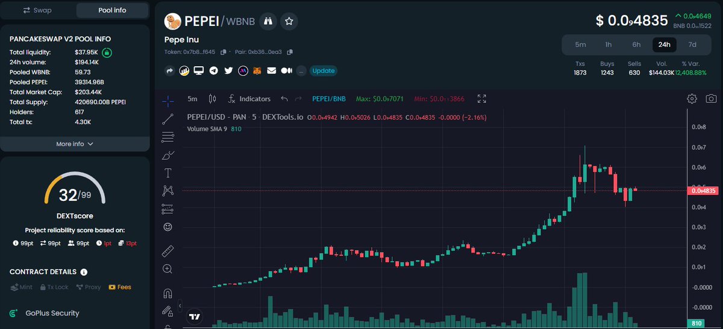
Task: Click the green liquidity lock icon
Action: coord(107,52)
